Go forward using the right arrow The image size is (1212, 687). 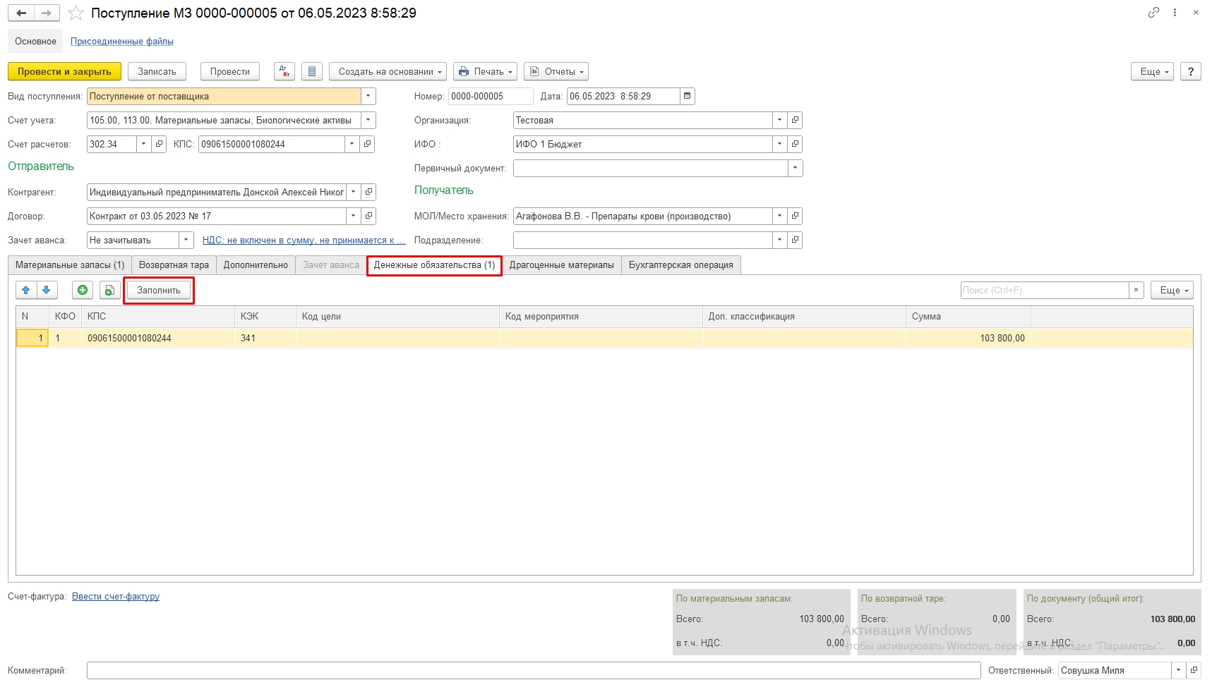pos(47,13)
